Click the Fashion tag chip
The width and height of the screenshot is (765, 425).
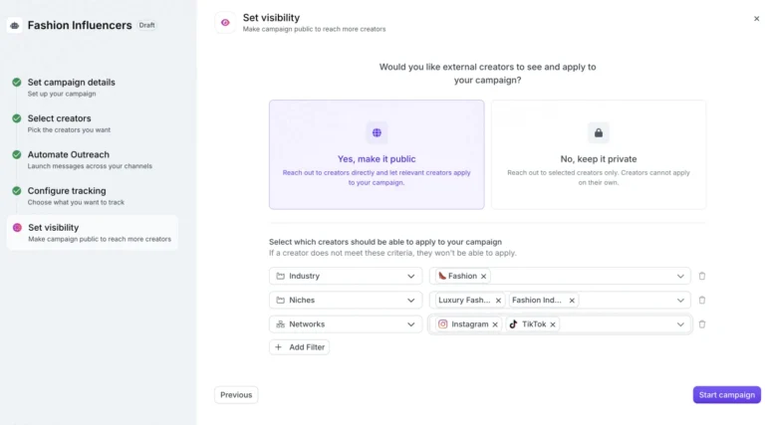coord(462,276)
